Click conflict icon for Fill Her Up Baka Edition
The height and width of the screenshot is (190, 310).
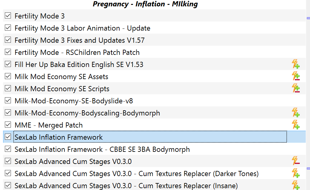[x=295, y=64]
